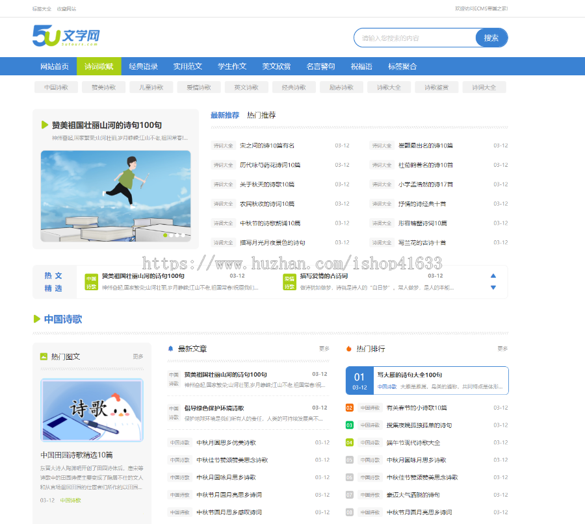
Task: Select the third carousel dot on banner
Action: [x=177, y=235]
